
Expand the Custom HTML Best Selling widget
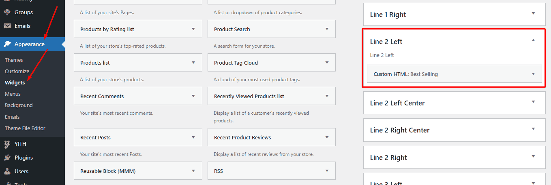pyautogui.click(x=533, y=74)
